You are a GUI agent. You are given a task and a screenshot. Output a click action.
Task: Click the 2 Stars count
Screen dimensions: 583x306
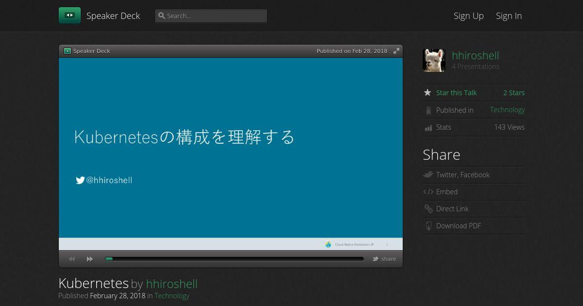click(514, 93)
